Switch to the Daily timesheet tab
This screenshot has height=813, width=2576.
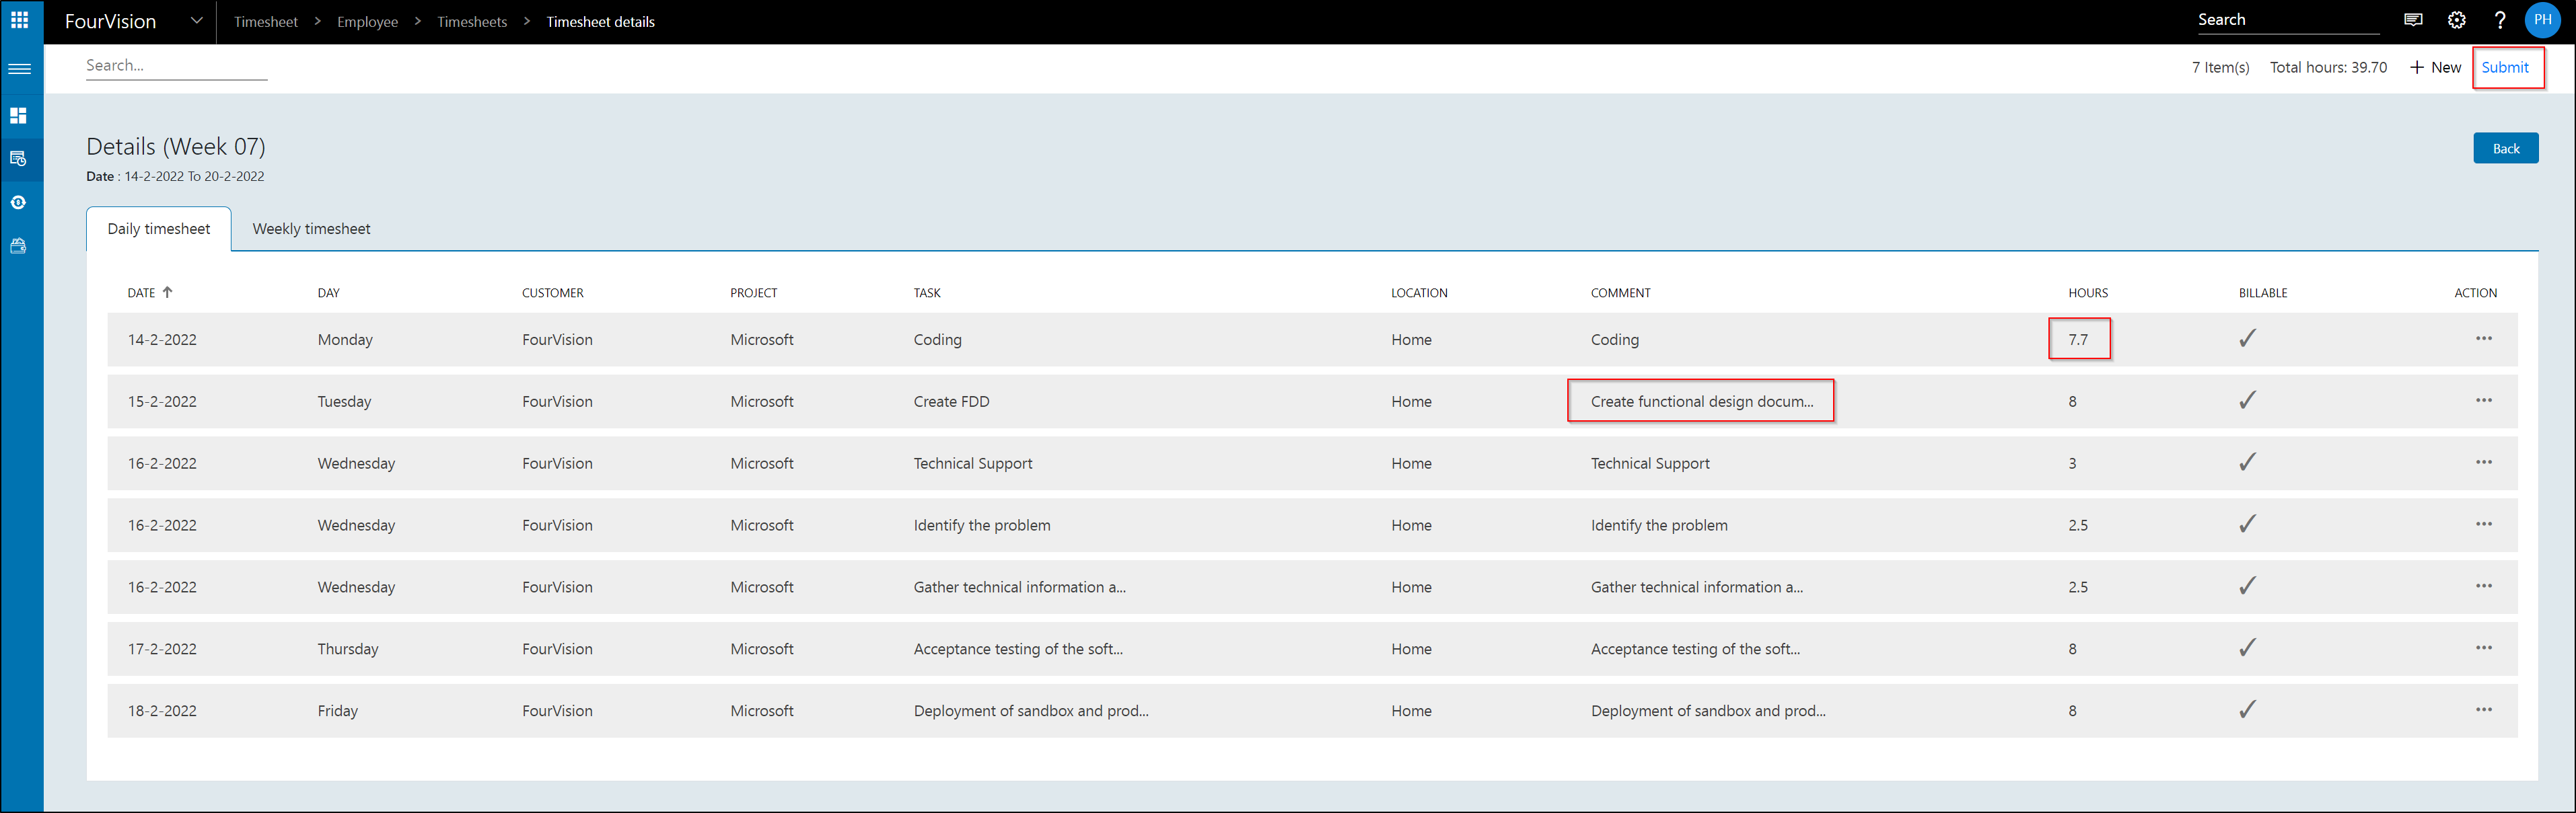(159, 229)
